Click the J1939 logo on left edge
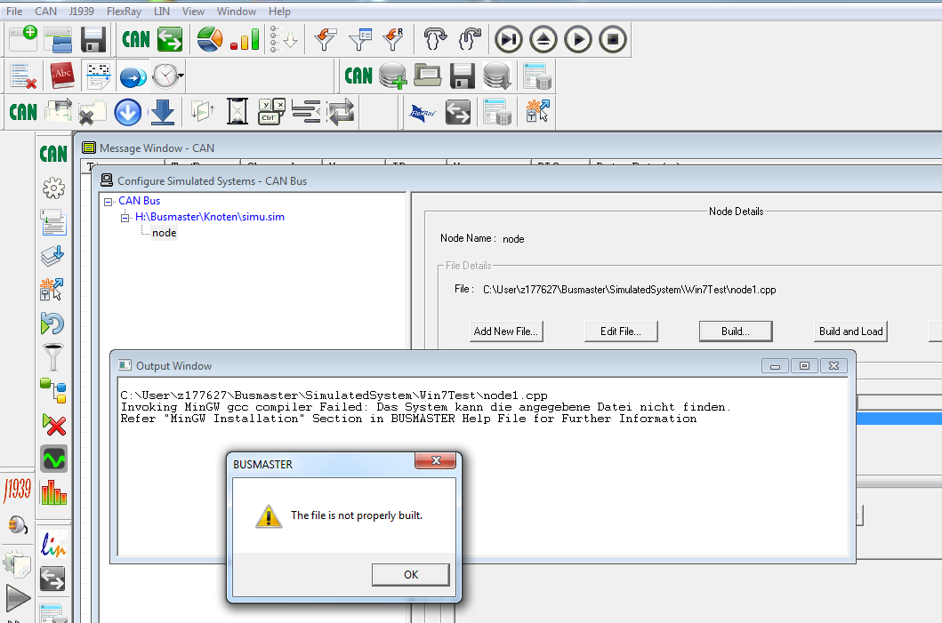 coord(18,490)
